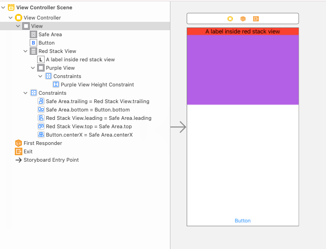This screenshot has height=249, width=326.
Task: Click the Storyboard Entry Point arrow icon
Action: click(x=19, y=160)
